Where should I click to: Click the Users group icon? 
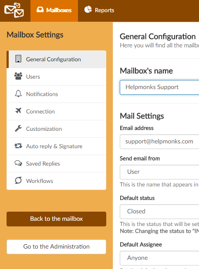coord(18,76)
